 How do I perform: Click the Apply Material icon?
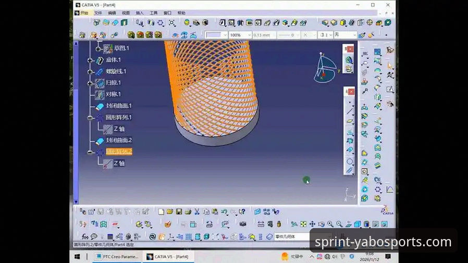(x=167, y=224)
